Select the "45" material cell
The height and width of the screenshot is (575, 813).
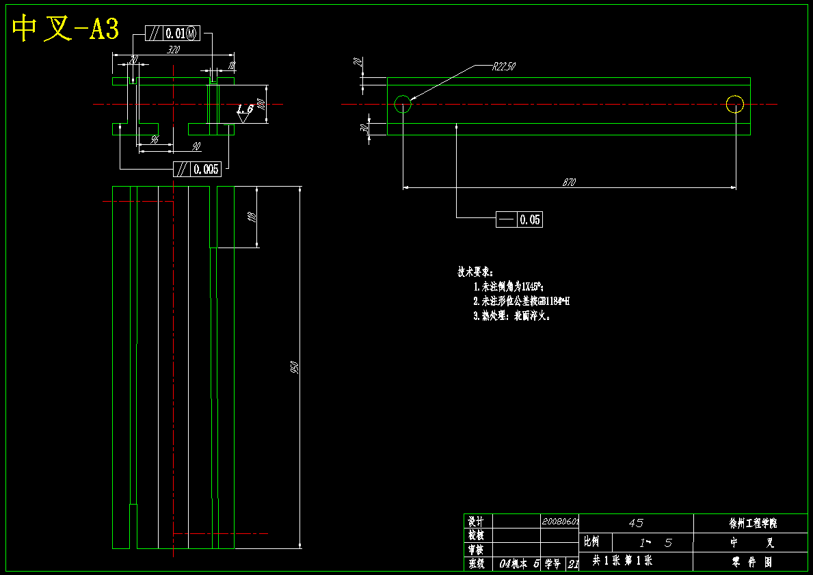[x=636, y=523]
